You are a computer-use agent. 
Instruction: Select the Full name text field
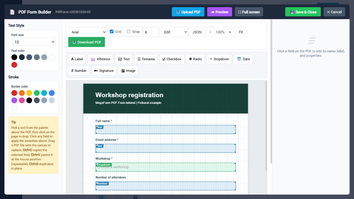pyautogui.click(x=166, y=130)
